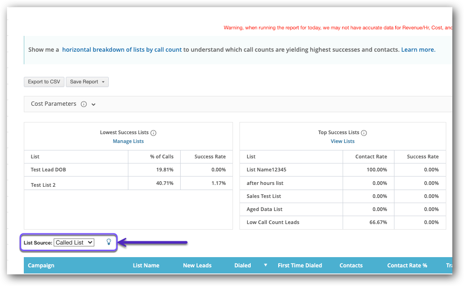Click the First Time Dialed header

pyautogui.click(x=300, y=266)
